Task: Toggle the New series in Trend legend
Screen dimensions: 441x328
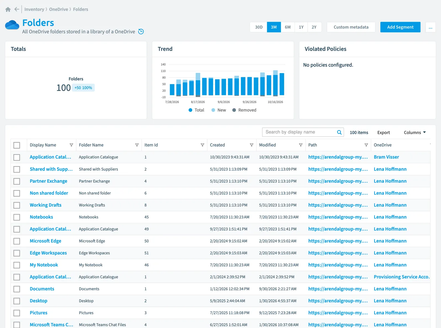Action: 219,110
